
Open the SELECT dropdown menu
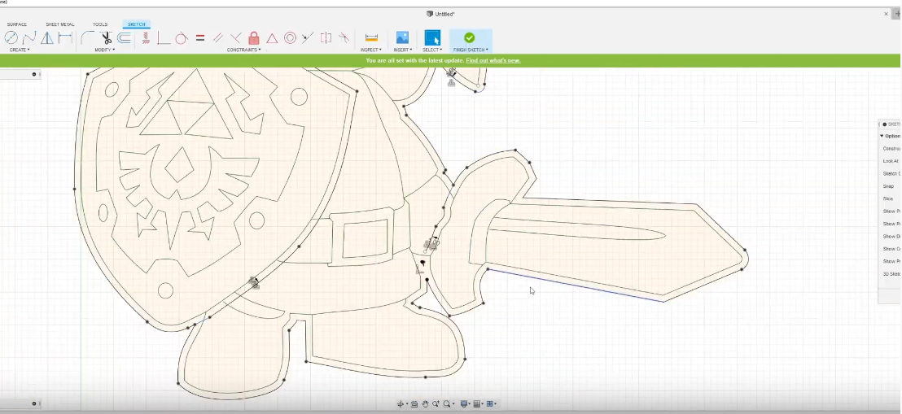[432, 50]
